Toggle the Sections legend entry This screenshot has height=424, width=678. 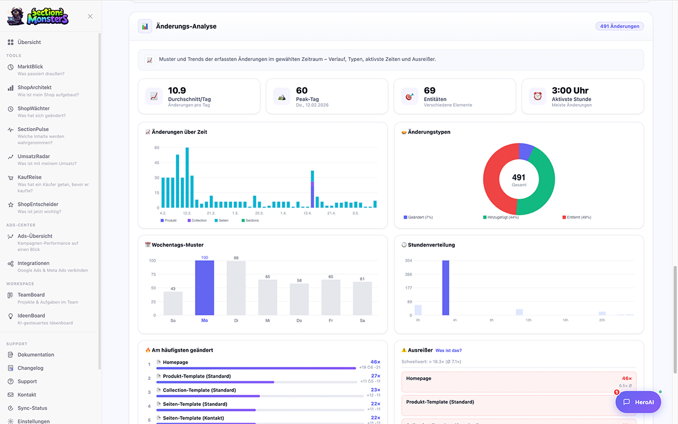(250, 220)
